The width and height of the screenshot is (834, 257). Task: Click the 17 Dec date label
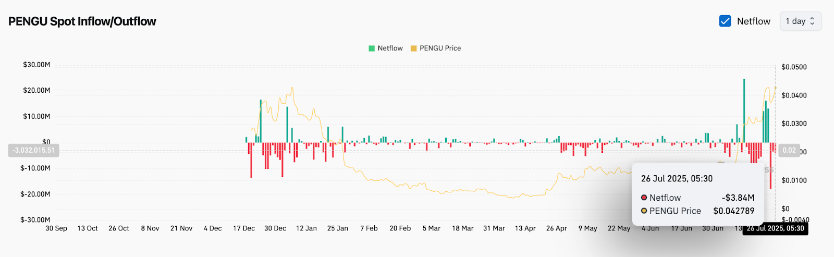click(244, 228)
